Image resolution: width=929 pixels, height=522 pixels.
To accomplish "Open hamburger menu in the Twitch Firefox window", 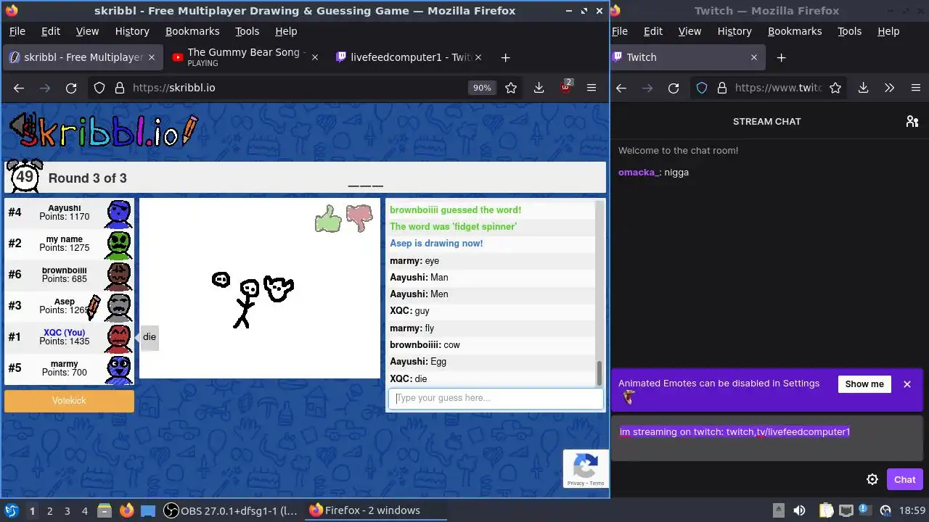I will pyautogui.click(x=916, y=88).
